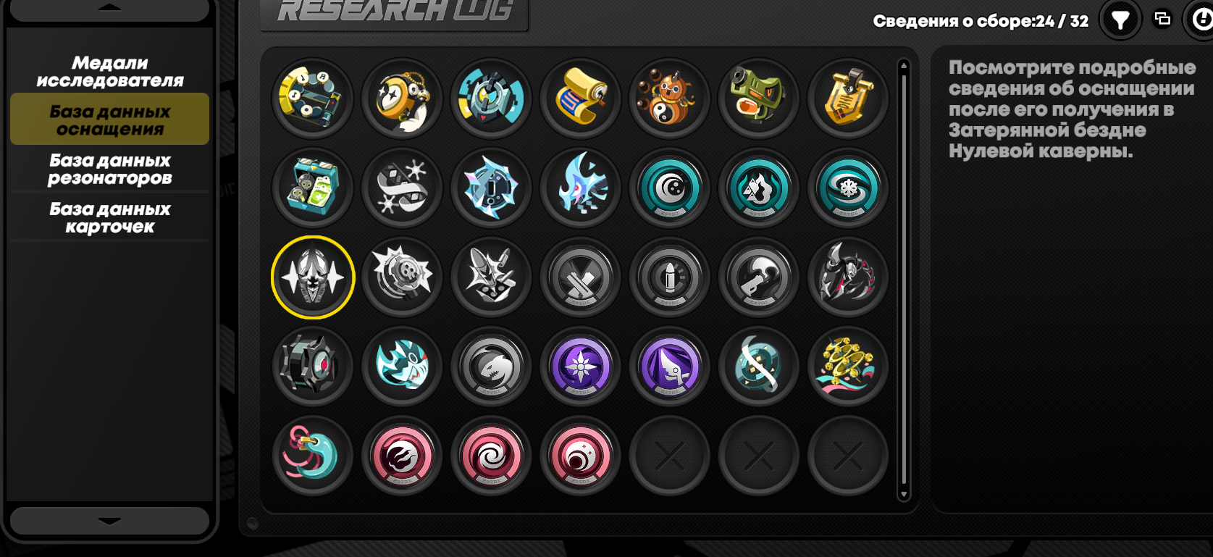Toggle the overlapping windows view button

[1162, 19]
